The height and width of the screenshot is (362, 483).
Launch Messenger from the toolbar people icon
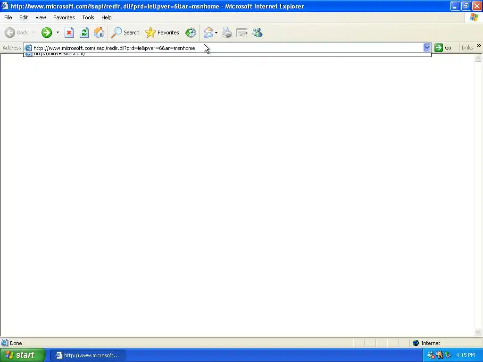pyautogui.click(x=257, y=33)
